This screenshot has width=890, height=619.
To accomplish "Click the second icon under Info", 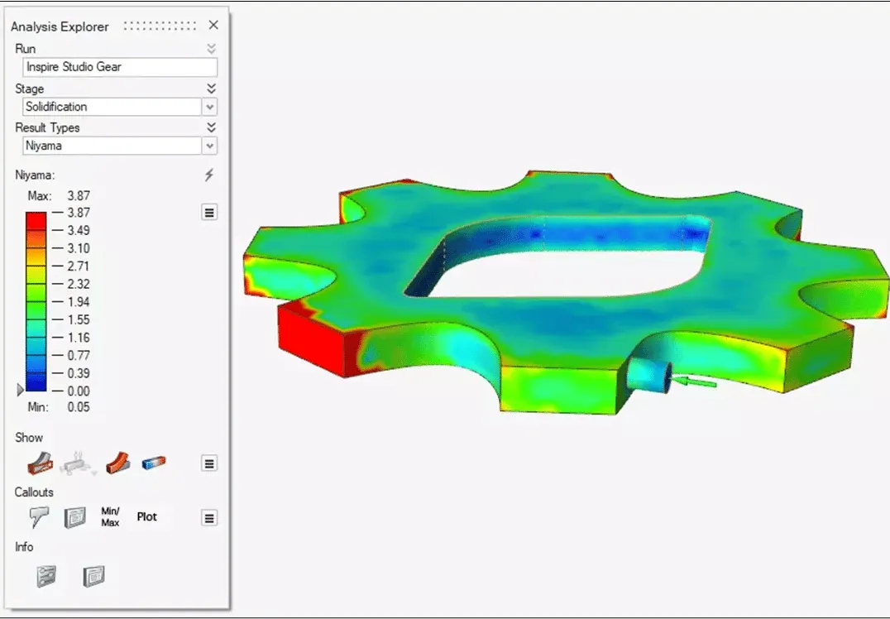I will [x=93, y=577].
